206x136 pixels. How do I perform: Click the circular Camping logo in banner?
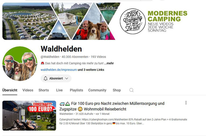(133, 21)
